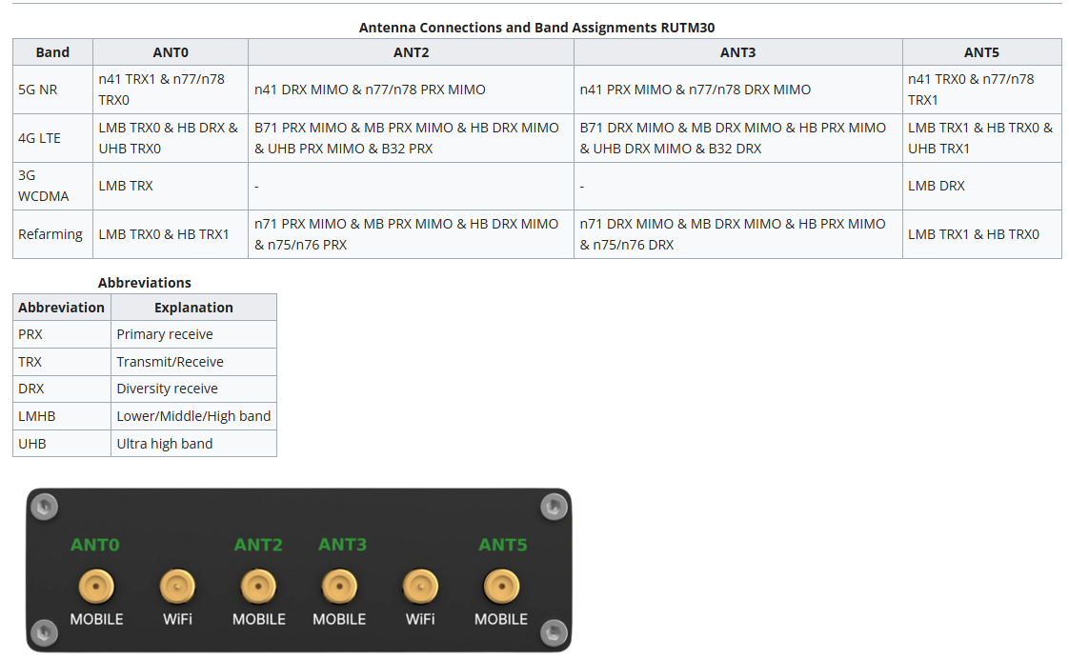Select the ANT2 column header in the table
This screenshot has height=659, width=1069.
pos(411,52)
